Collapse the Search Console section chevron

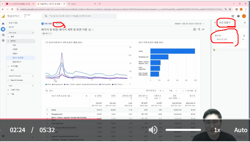point(33,76)
